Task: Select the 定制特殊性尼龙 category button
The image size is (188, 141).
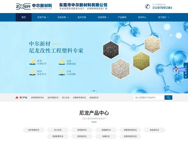Action: click(x=130, y=136)
